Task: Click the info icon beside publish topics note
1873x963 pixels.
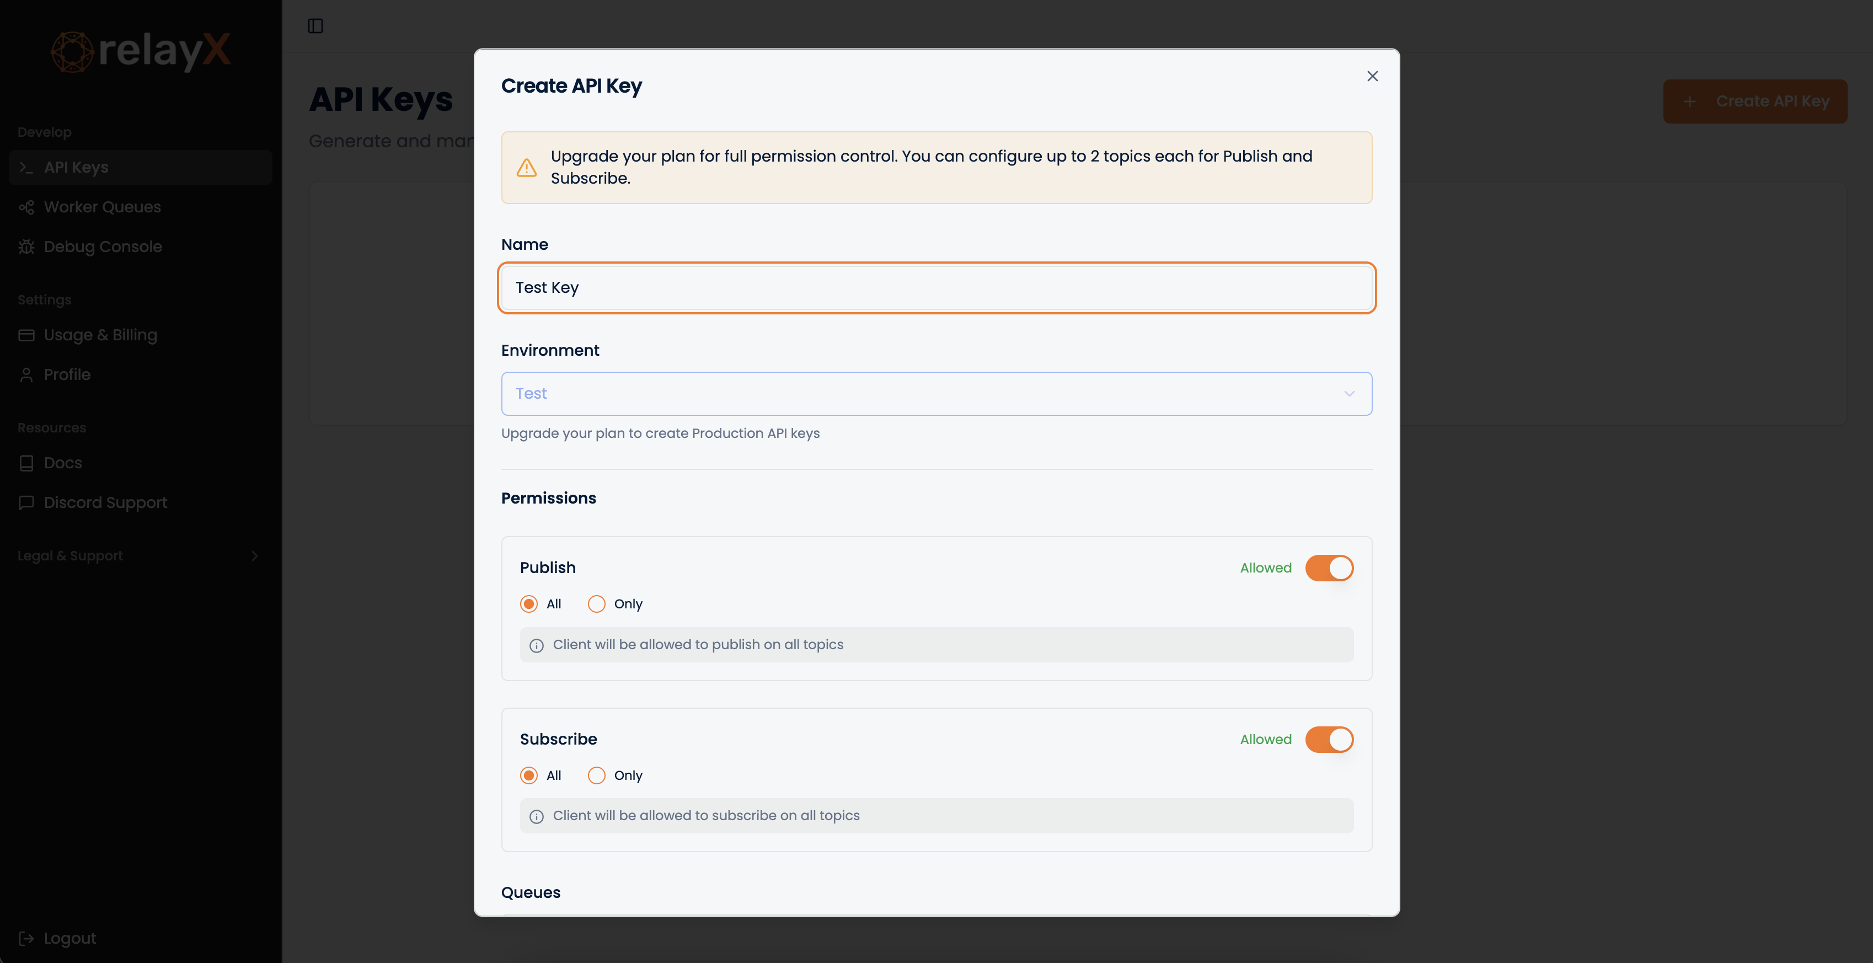Action: click(537, 646)
